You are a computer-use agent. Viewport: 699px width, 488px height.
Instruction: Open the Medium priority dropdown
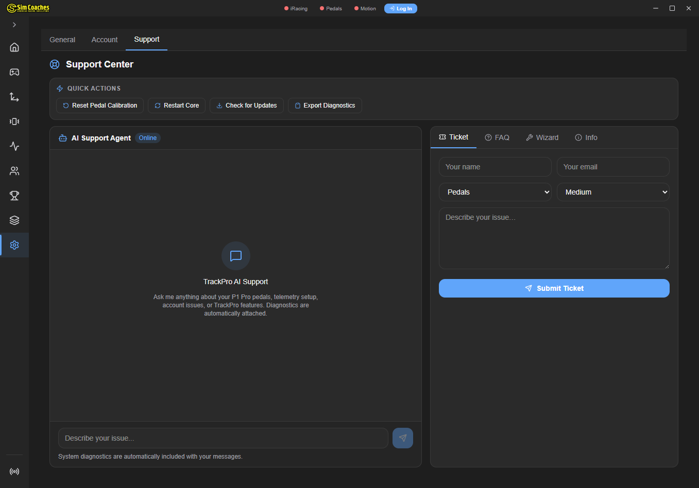tap(612, 192)
